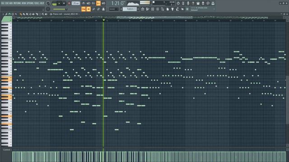
Task: Open the Piano roll window icon in toolbar
Action: [148, 9]
